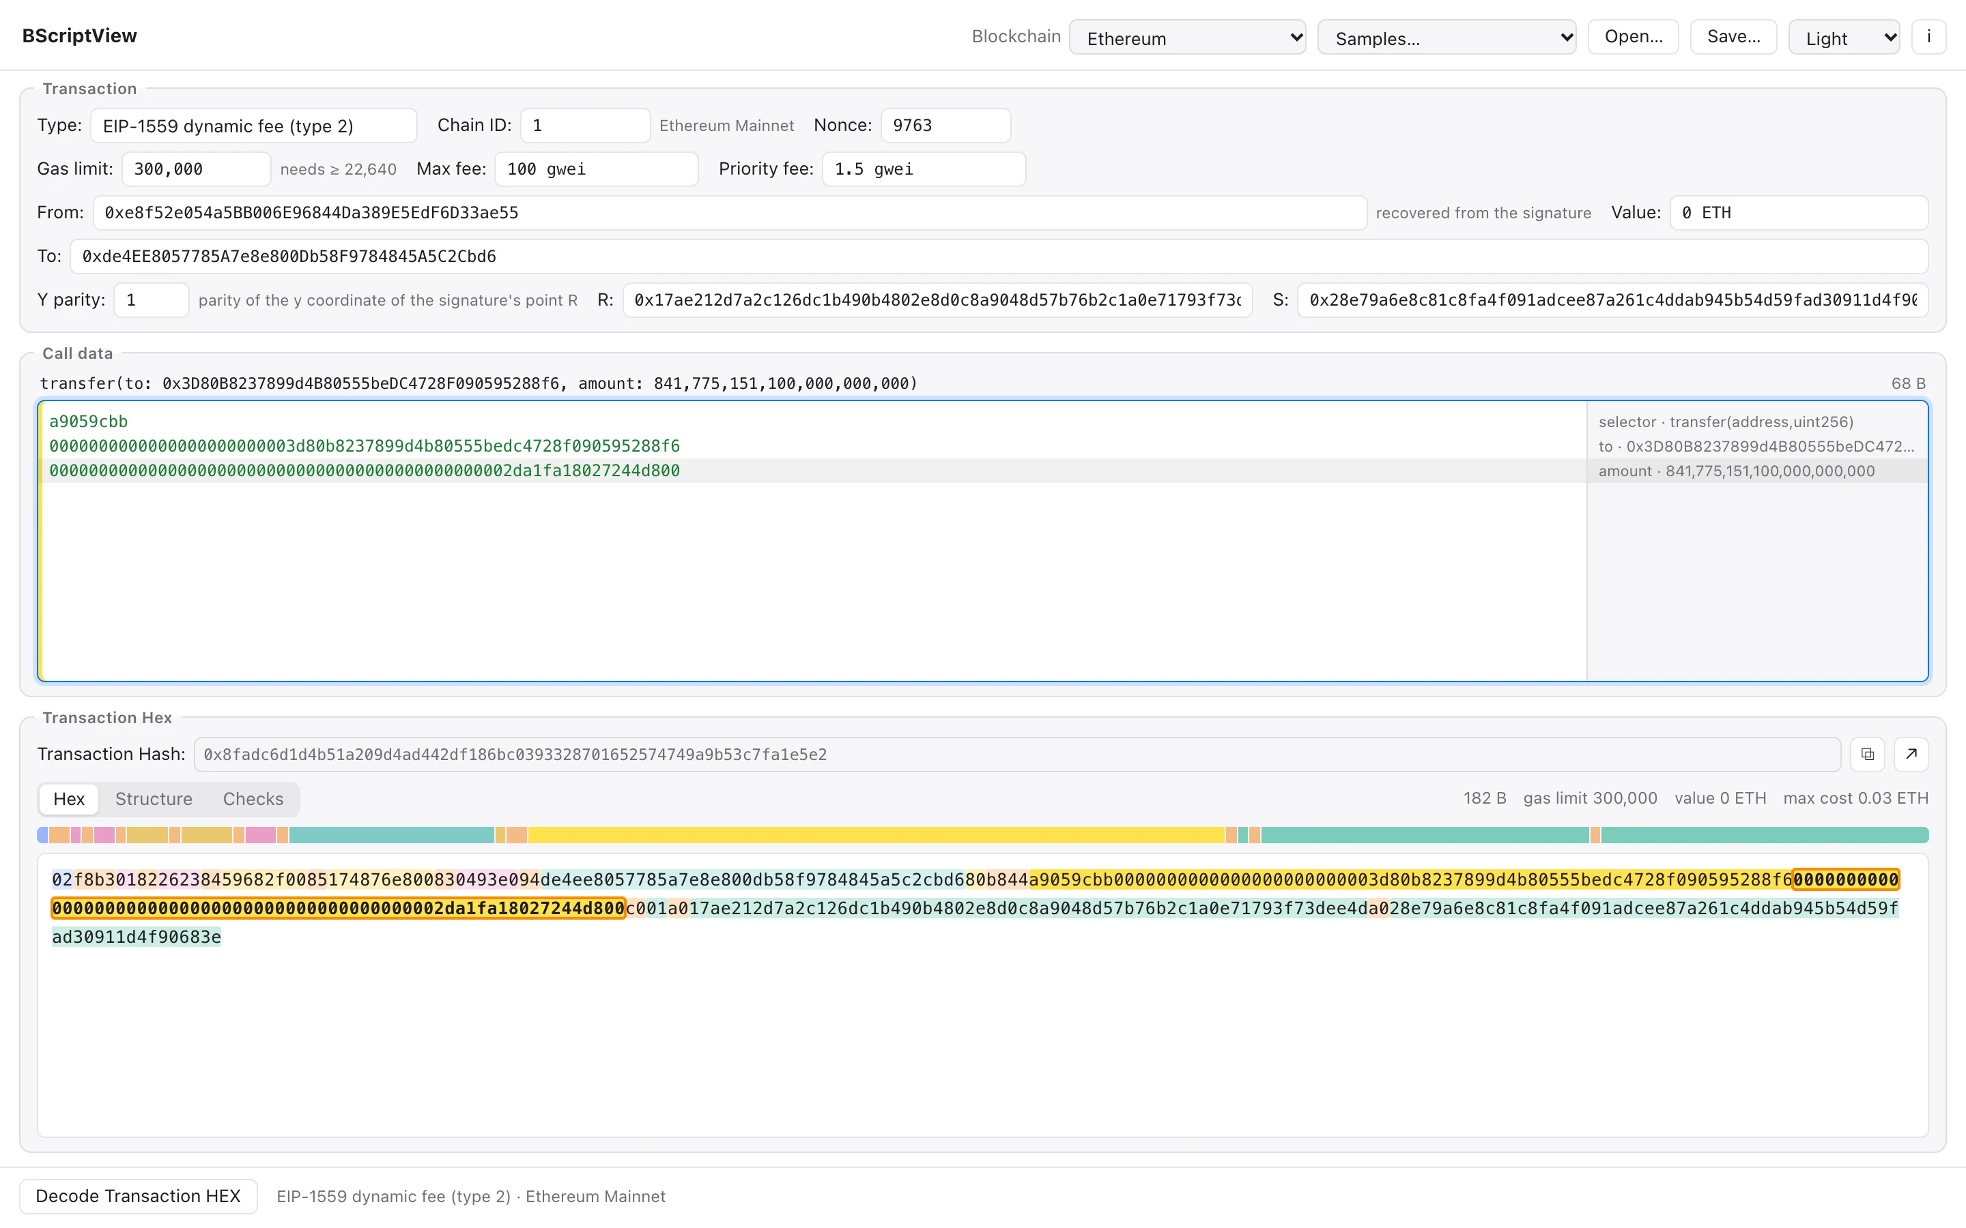Click the '182 B' size label
This screenshot has height=1228, width=1966.
tap(1484, 798)
